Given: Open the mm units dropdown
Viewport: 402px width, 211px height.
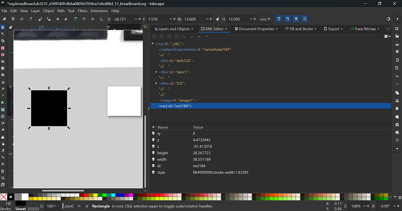Looking at the screenshot, I should click(x=265, y=19).
